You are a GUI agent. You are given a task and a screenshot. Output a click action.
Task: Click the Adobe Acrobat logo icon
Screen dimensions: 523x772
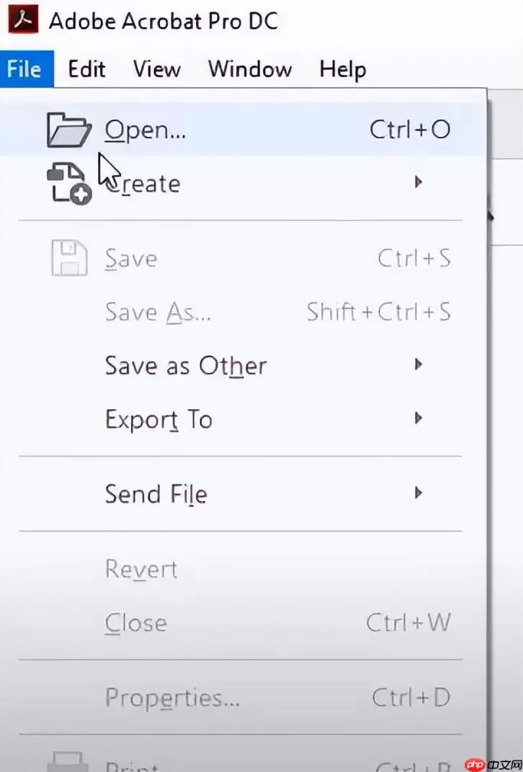24,20
